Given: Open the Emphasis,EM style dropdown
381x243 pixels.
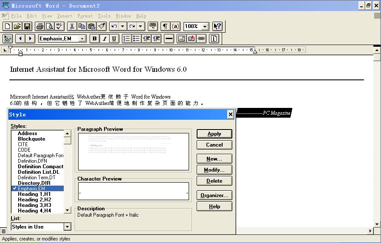Looking at the screenshot, I should click(82, 39).
